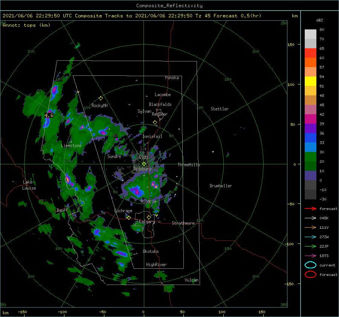
Task: Click the yellow radar site marker at center
Action: (x=144, y=164)
